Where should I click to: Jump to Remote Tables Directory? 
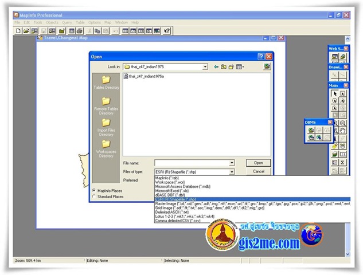(x=106, y=106)
